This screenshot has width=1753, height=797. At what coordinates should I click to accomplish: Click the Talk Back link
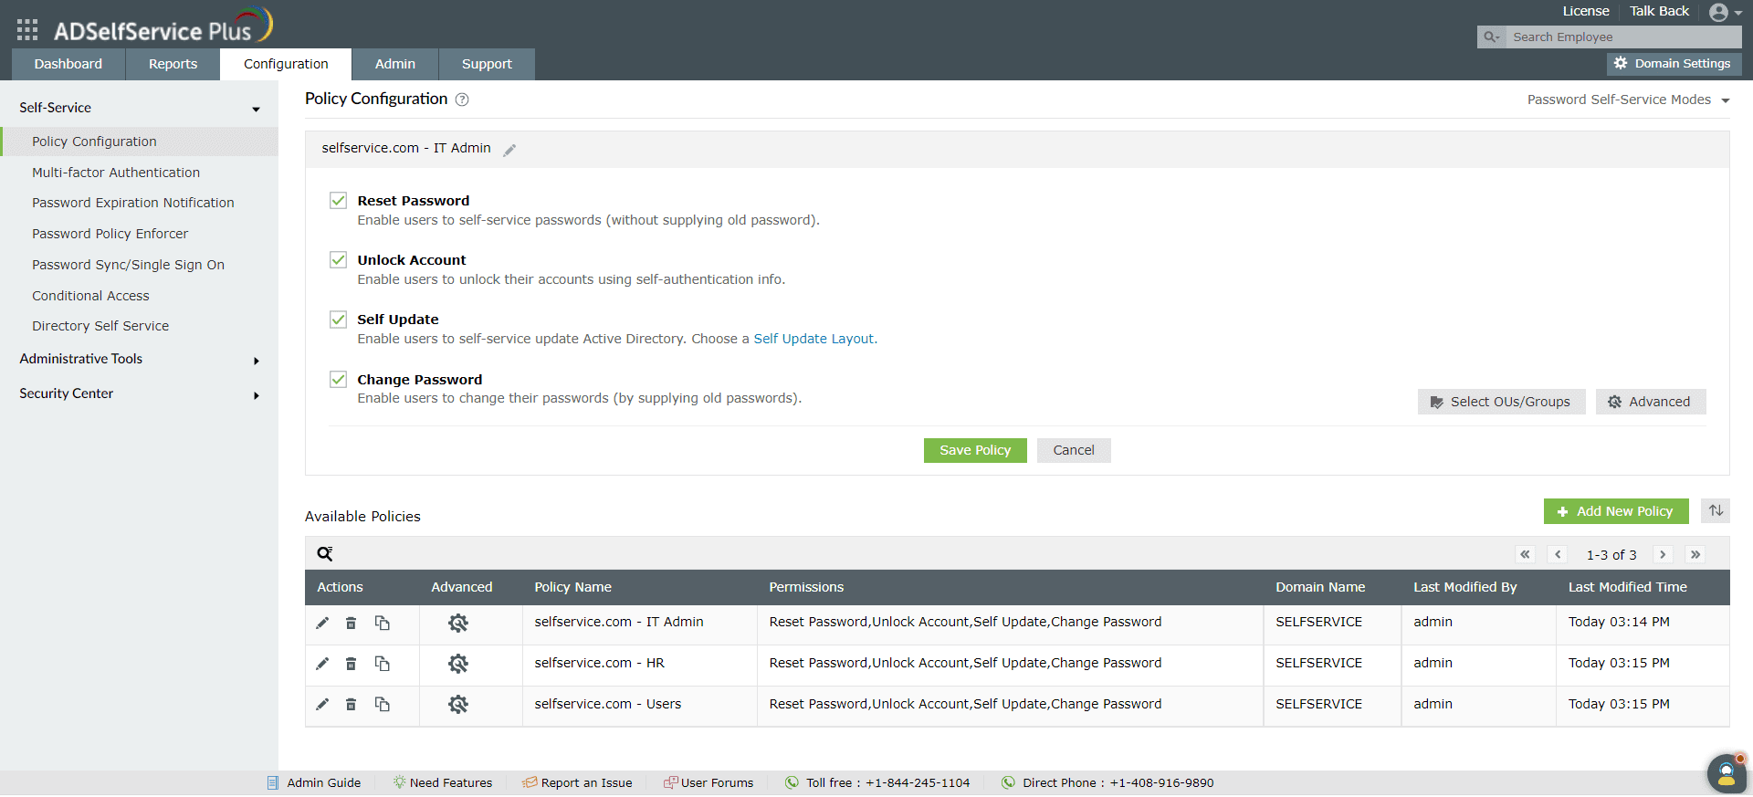tap(1659, 11)
